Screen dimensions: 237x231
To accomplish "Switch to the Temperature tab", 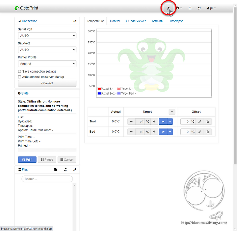I will coord(95,21).
